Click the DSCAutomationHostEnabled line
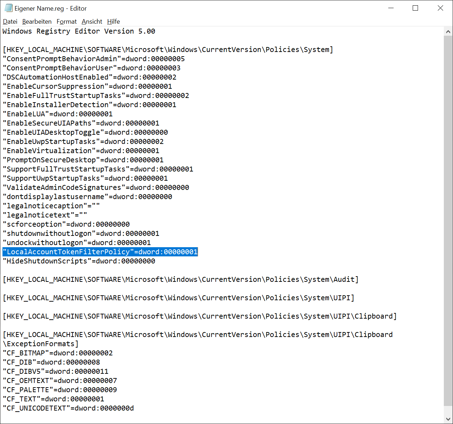453x424 pixels. click(89, 77)
